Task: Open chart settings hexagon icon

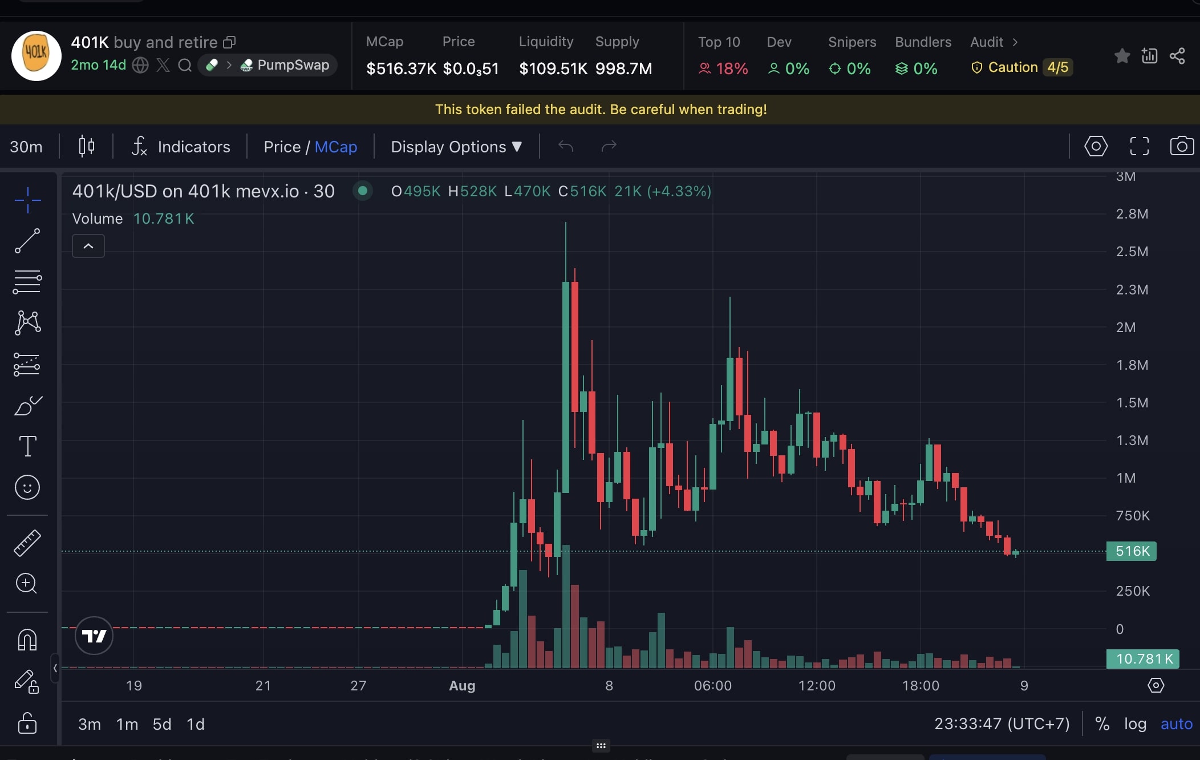Action: (1096, 147)
